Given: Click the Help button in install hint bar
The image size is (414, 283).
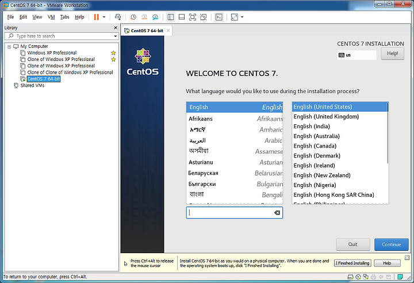Looking at the screenshot, I should click(388, 263).
